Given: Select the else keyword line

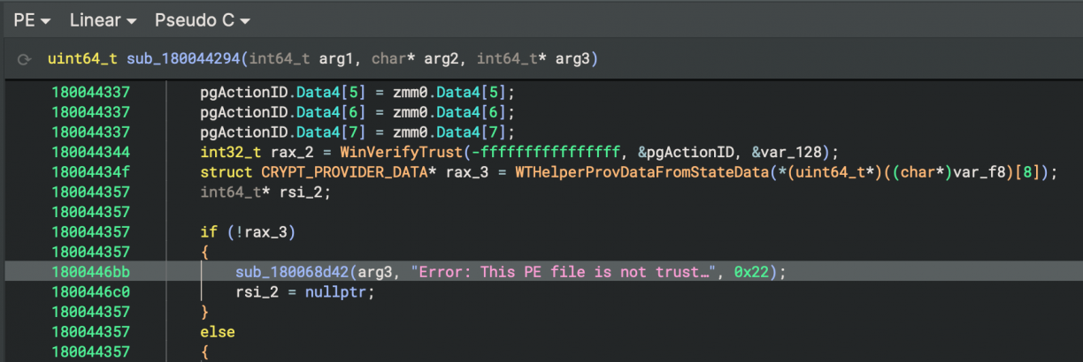Looking at the screenshot, I should [218, 332].
